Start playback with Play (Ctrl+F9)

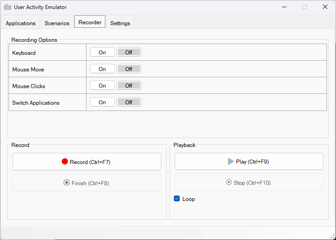(x=249, y=161)
